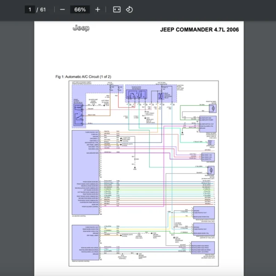Click the front blower motor symbol
This screenshot has width=276, height=276.
pos(212,108)
